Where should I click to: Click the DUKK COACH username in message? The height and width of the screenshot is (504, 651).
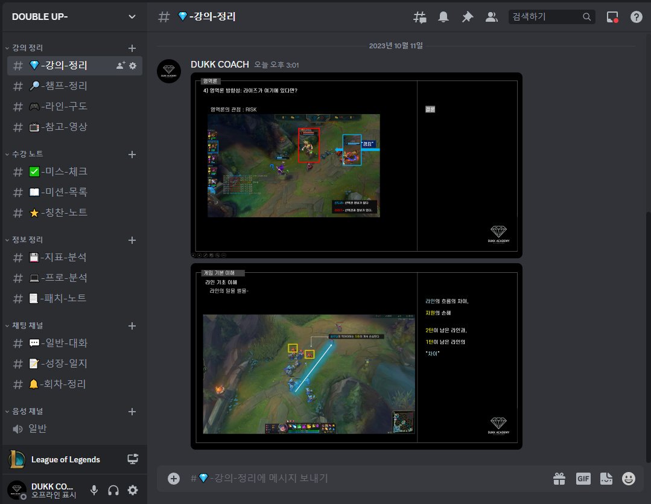tap(220, 65)
